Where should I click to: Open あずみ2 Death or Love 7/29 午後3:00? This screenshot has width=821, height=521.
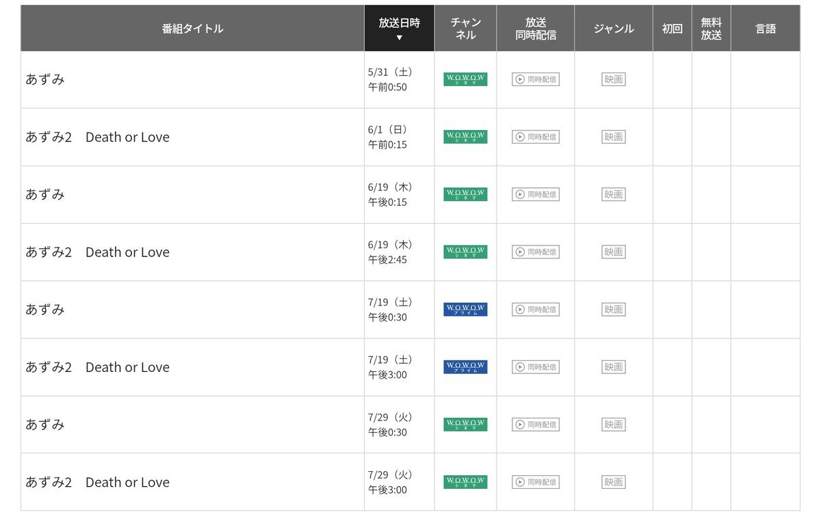coord(98,482)
